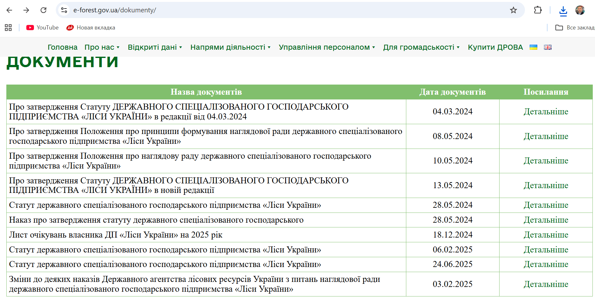Open the browser extensions puzzle icon
This screenshot has height=299, width=595.
coord(538,10)
